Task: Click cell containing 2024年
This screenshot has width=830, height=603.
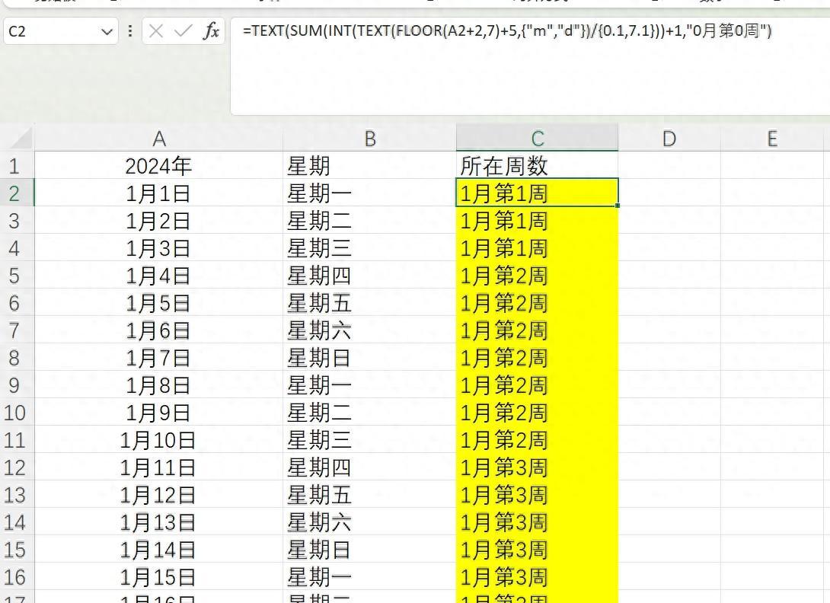Action: pyautogui.click(x=159, y=166)
